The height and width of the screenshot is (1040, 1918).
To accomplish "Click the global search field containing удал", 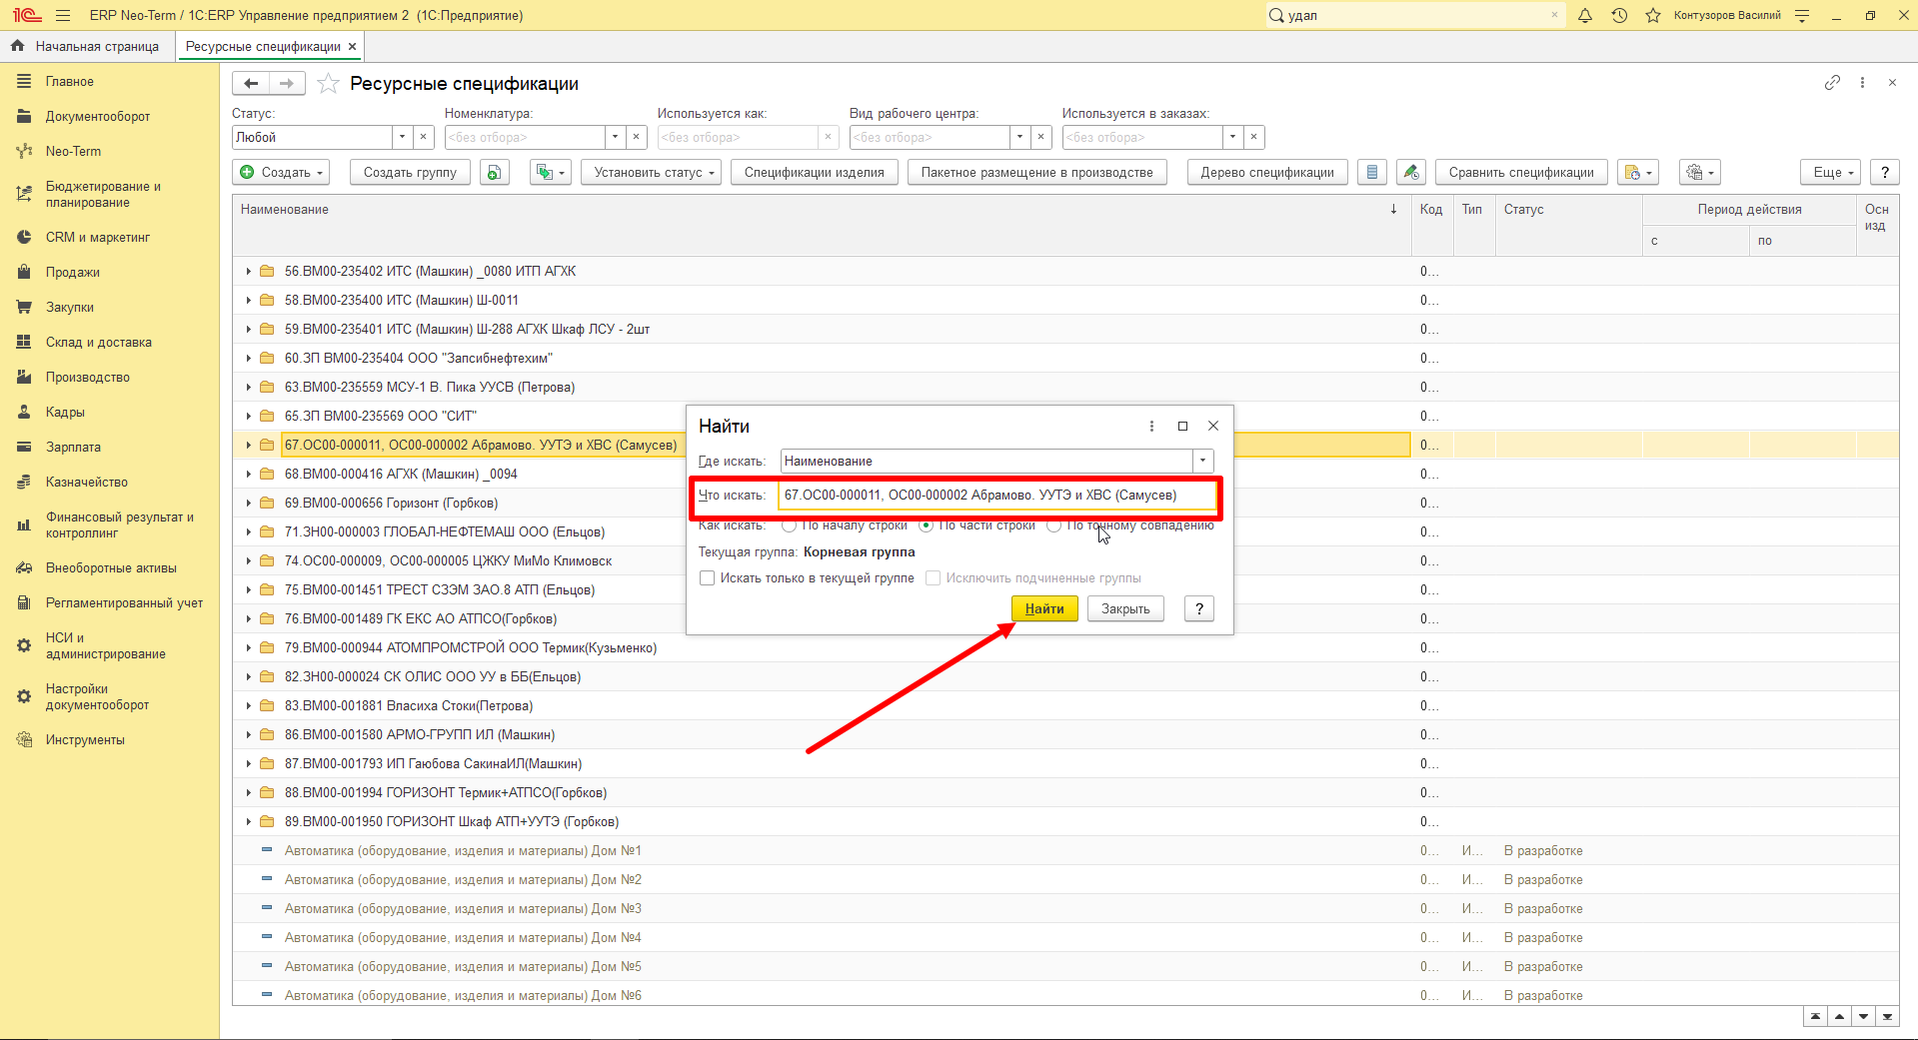I will [x=1414, y=15].
